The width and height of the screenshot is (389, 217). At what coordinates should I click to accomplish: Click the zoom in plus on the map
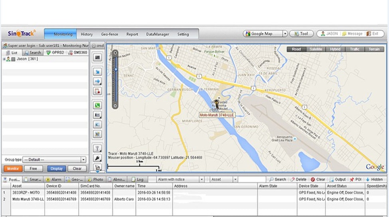click(x=115, y=53)
